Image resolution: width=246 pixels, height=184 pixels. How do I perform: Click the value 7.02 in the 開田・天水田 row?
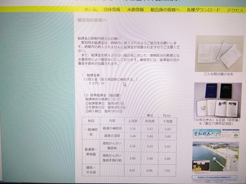[x=167, y=171]
